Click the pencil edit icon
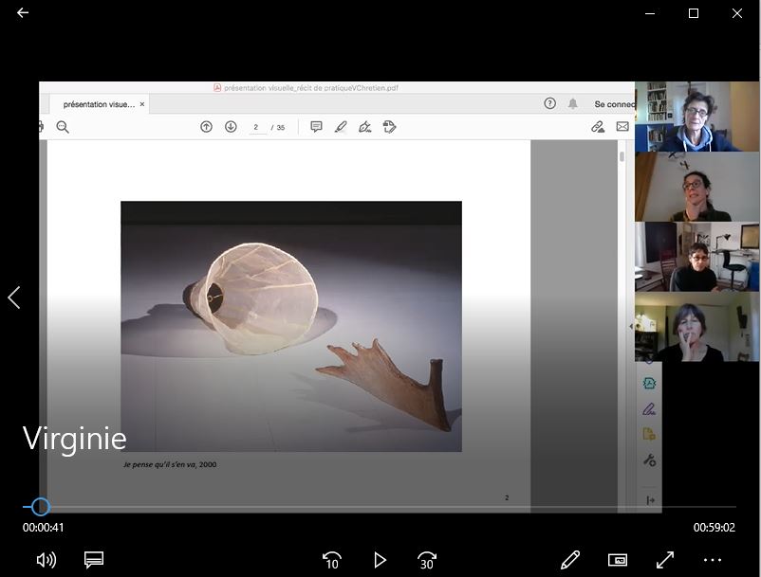The width and height of the screenshot is (761, 577). pyautogui.click(x=569, y=560)
